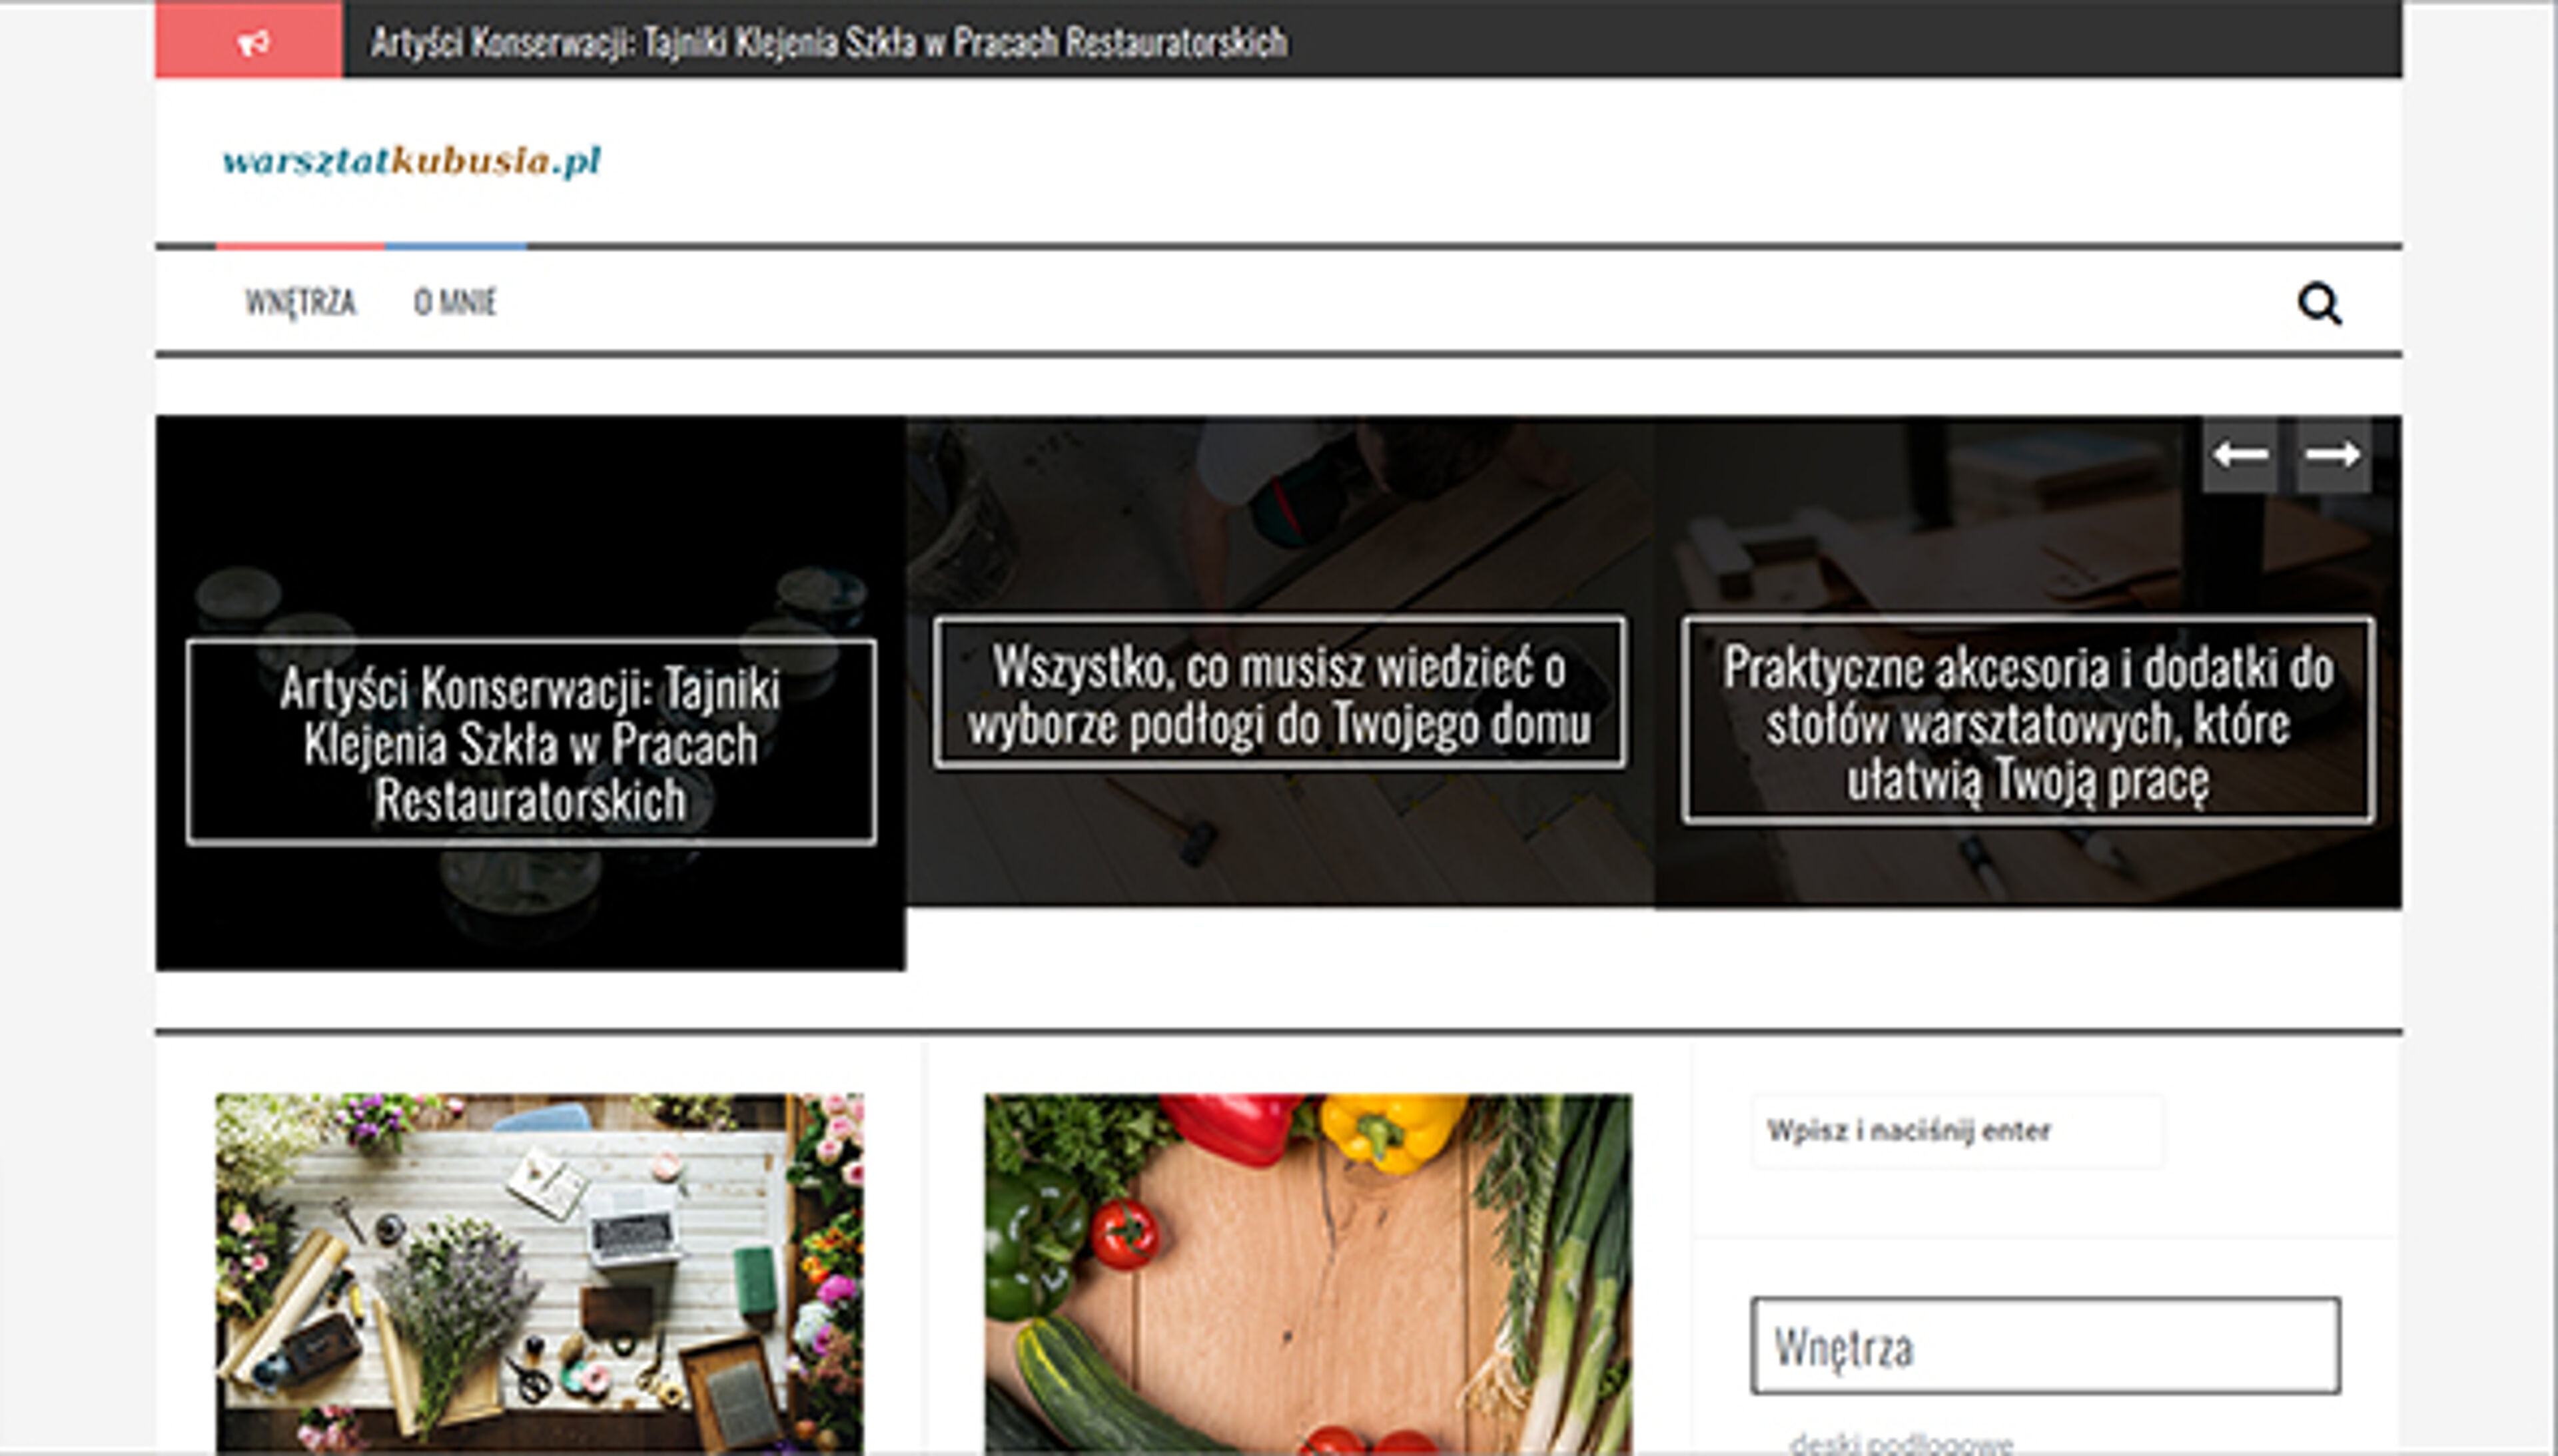Go to previous slide with left arrow
2558x1456 pixels.
(2239, 455)
